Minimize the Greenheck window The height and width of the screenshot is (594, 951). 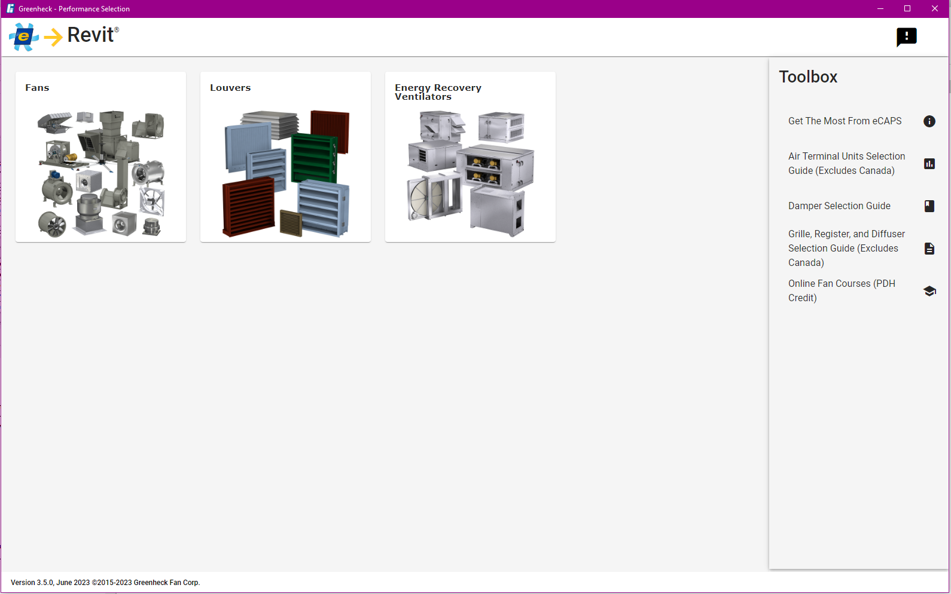point(880,8)
